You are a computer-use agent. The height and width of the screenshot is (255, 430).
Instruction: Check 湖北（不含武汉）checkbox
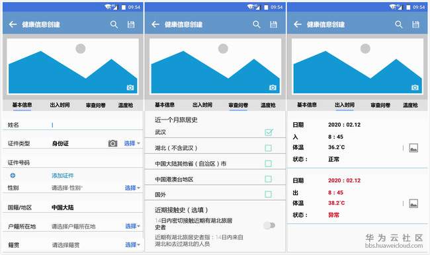pos(268,148)
